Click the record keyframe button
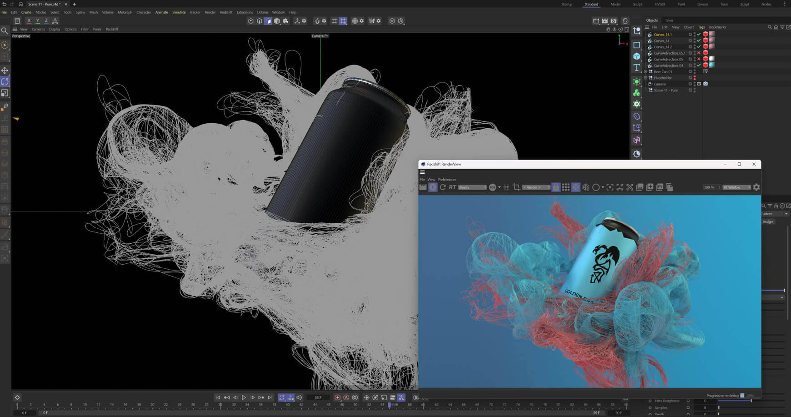The height and width of the screenshot is (417, 791). point(337,397)
